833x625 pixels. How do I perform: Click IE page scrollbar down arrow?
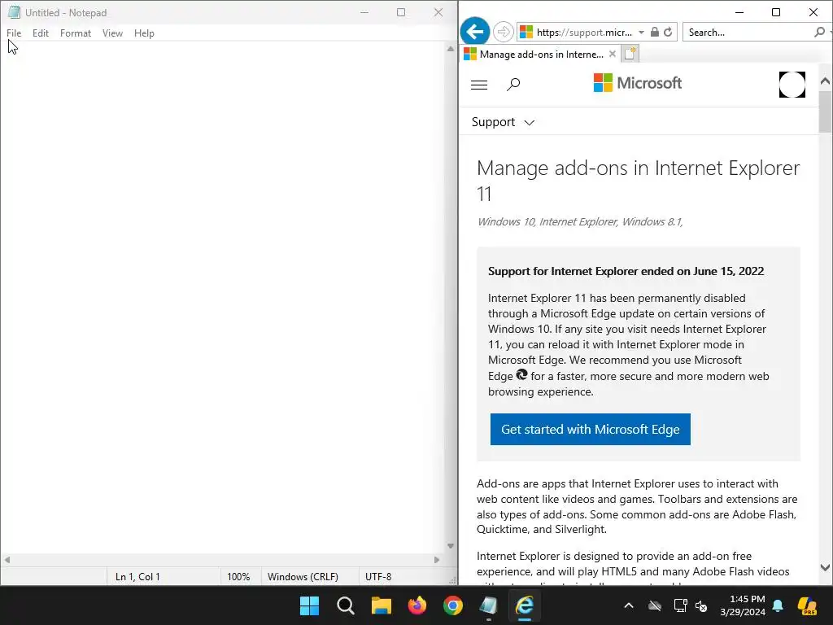[825, 567]
